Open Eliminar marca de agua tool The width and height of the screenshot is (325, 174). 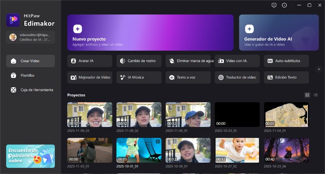coord(188,61)
